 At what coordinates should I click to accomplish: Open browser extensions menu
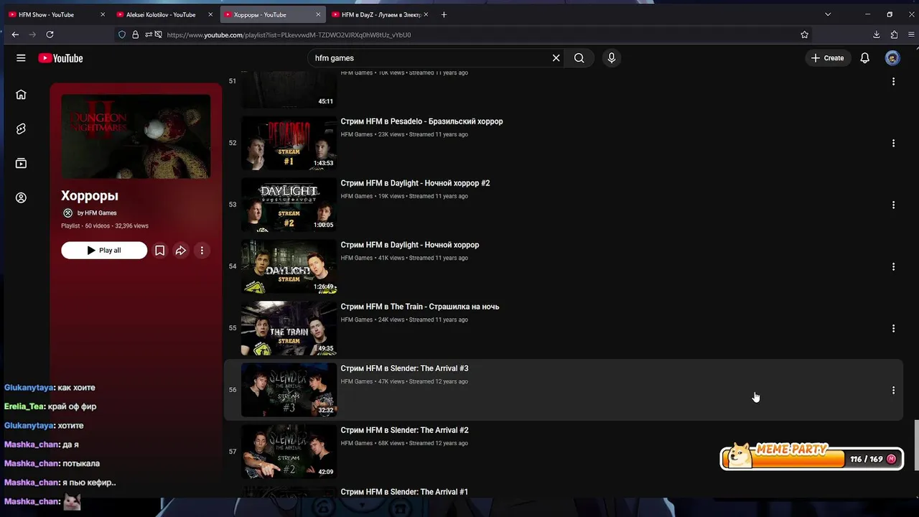click(x=894, y=34)
